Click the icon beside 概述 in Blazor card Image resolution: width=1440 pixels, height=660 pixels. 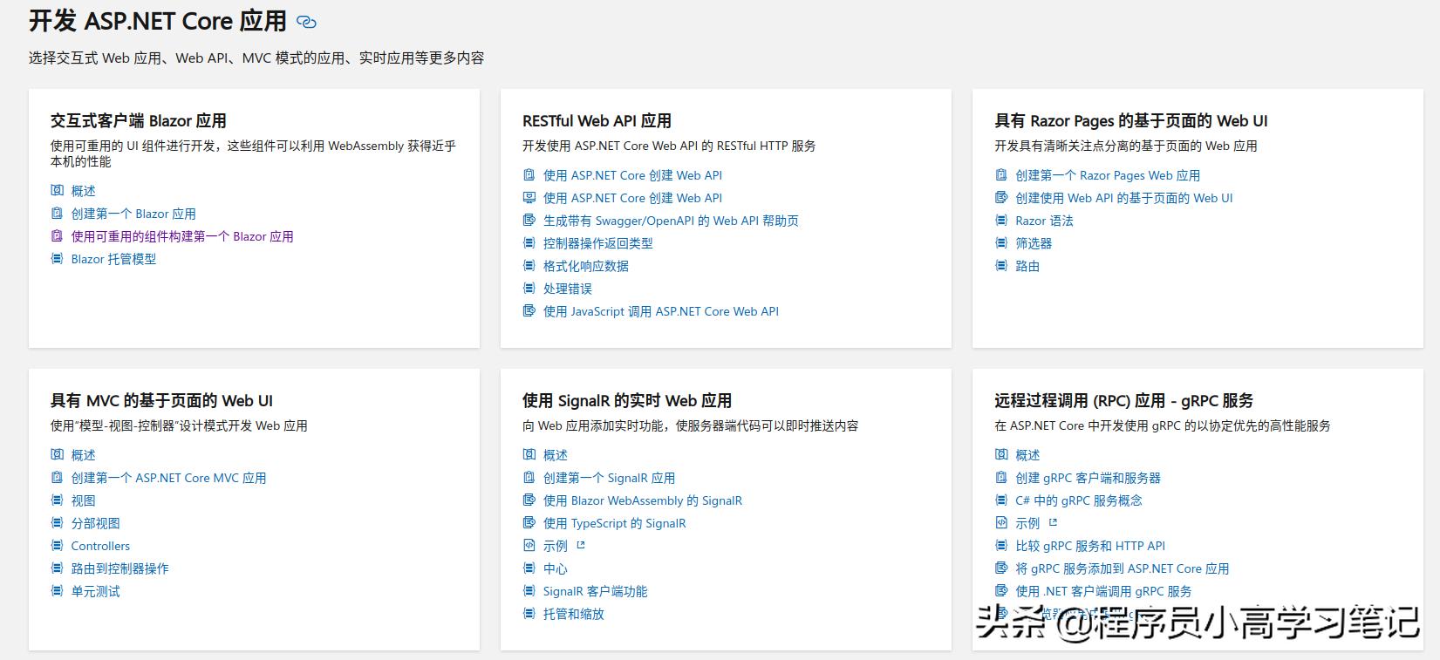57,190
